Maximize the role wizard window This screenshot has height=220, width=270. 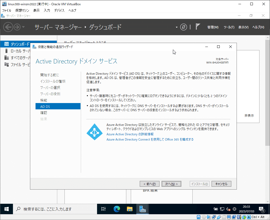[x=218, y=47]
